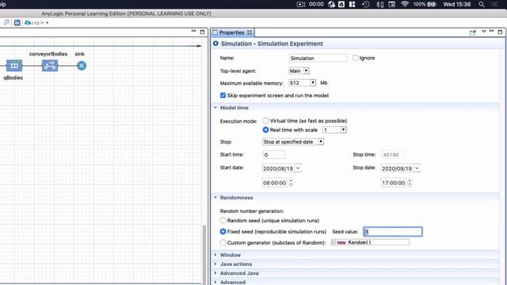Uncheck Skip experiment screen and run the model

pos(223,95)
